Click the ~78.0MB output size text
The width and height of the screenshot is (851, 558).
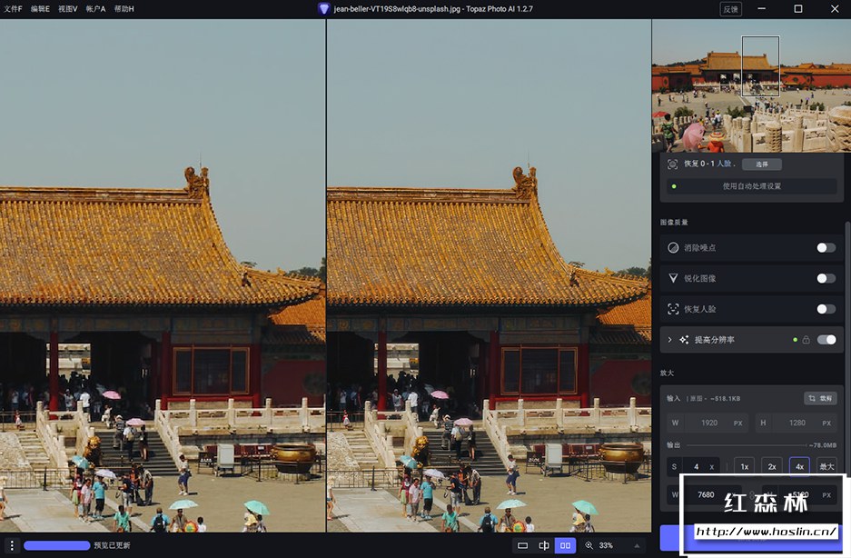[822, 445]
